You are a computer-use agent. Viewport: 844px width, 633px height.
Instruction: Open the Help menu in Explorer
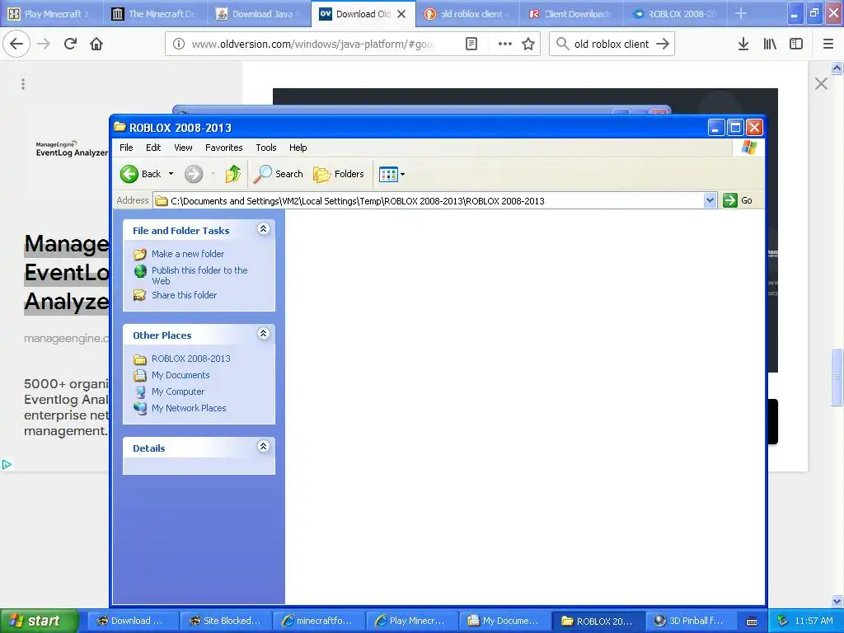click(298, 148)
